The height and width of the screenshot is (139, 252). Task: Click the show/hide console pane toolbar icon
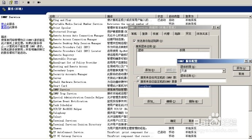tap(16, 3)
